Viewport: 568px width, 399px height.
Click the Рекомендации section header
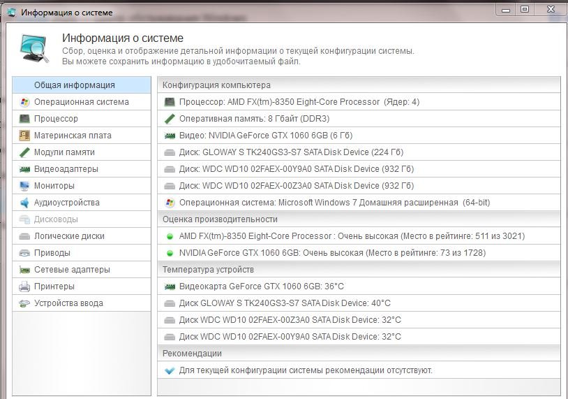click(359, 354)
